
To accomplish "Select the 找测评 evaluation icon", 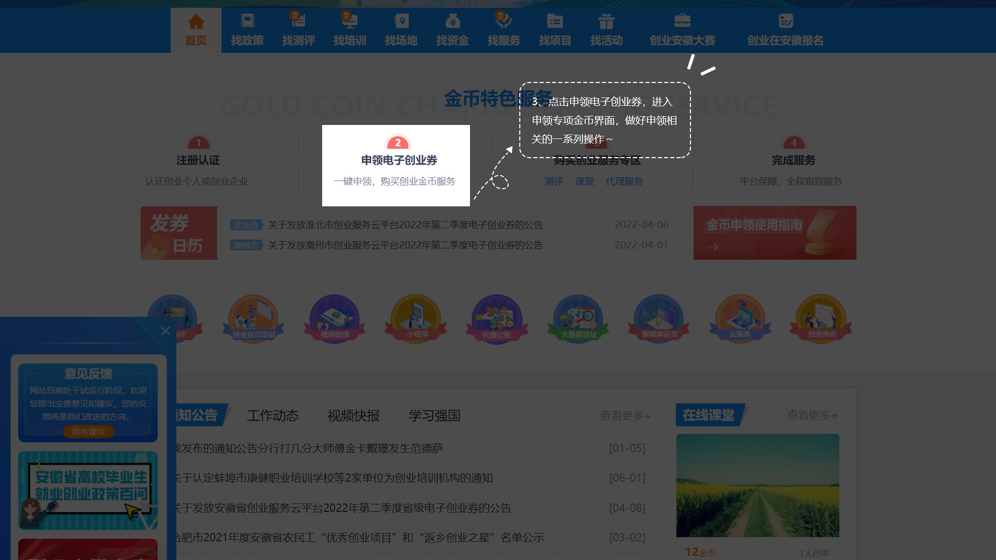I will point(298,20).
